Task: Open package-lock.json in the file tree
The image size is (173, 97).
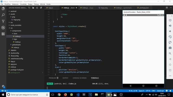Action: point(17,70)
